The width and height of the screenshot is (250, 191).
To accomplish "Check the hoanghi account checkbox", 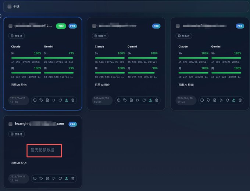I will click(10, 124).
